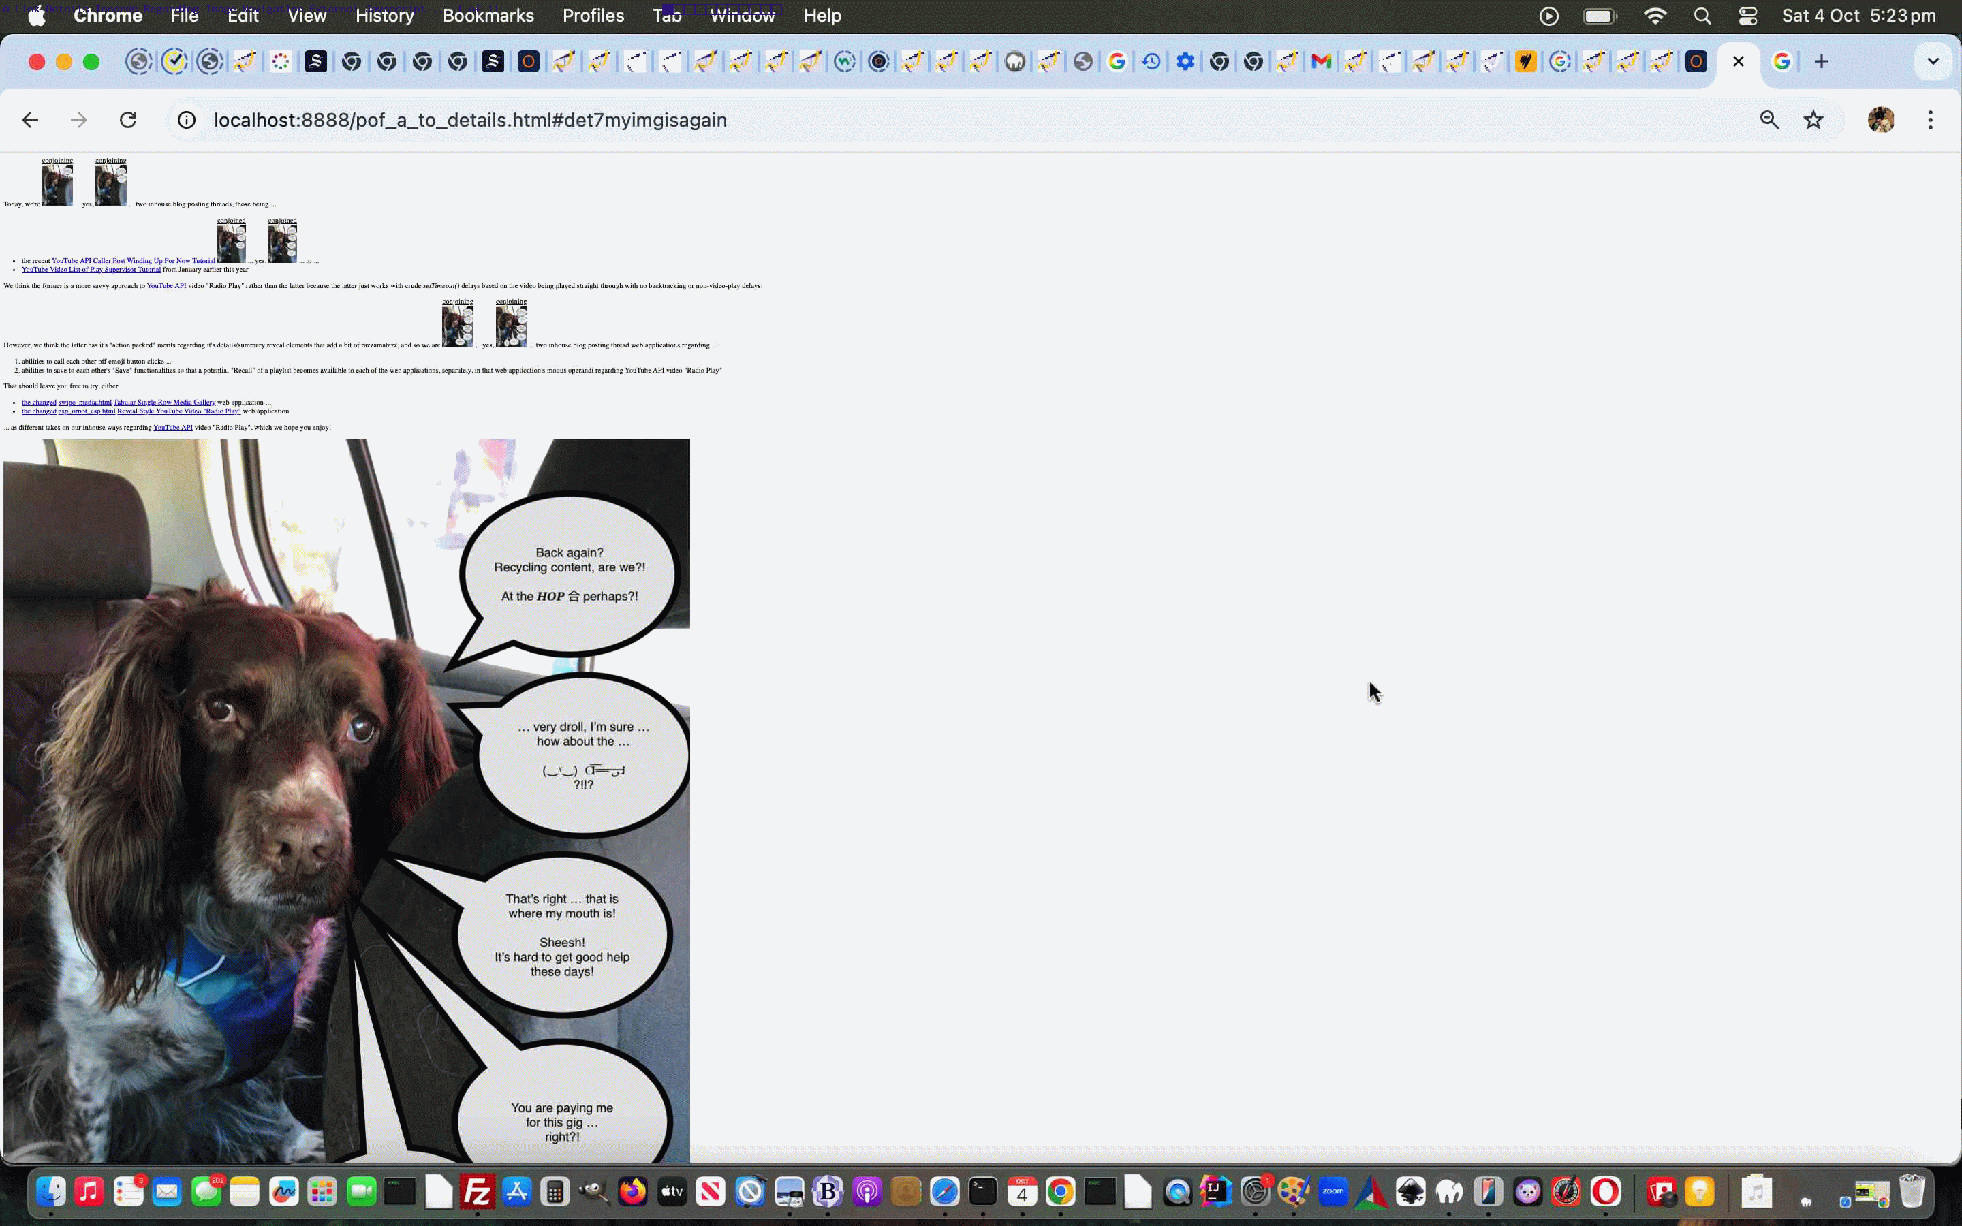1962x1226 pixels.
Task: Open the Gmail tab in tab strip
Action: click(x=1321, y=61)
